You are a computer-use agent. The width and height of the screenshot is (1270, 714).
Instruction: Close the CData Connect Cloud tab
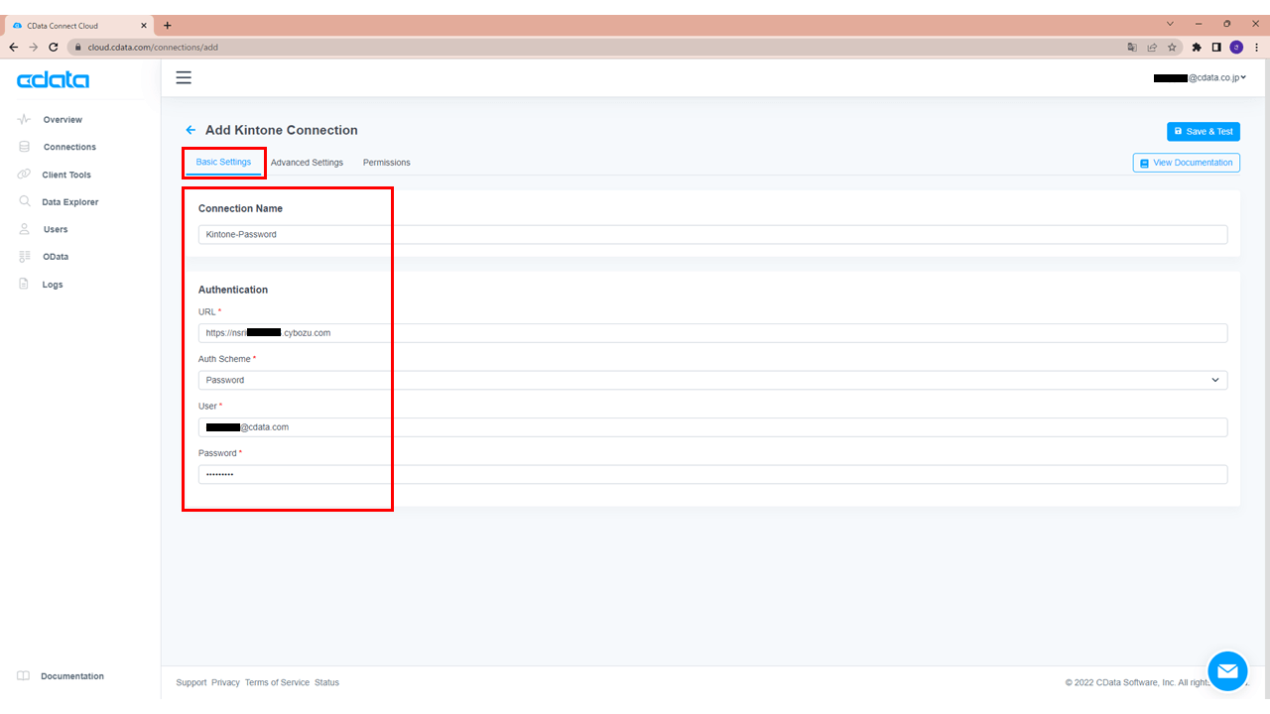[x=145, y=25]
